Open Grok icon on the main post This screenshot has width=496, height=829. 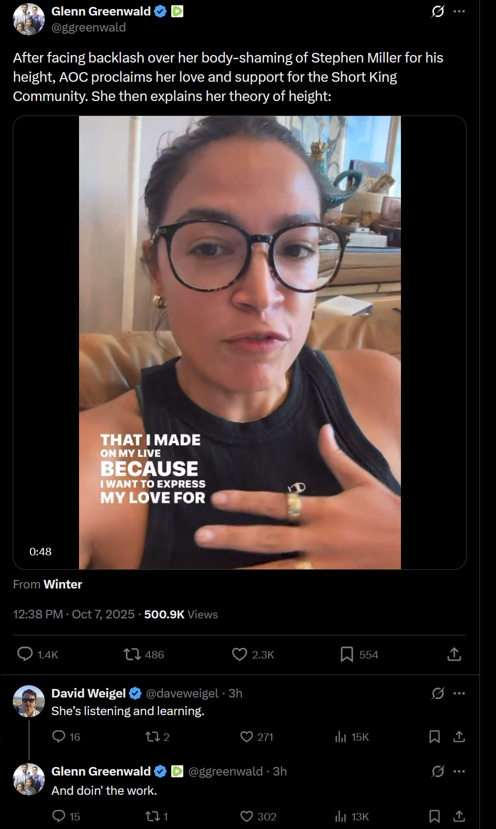(x=438, y=11)
